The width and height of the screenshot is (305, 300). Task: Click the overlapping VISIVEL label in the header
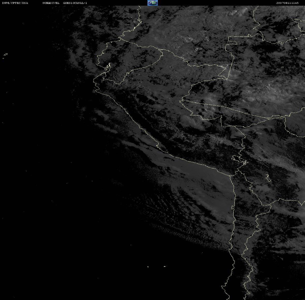(51, 3)
